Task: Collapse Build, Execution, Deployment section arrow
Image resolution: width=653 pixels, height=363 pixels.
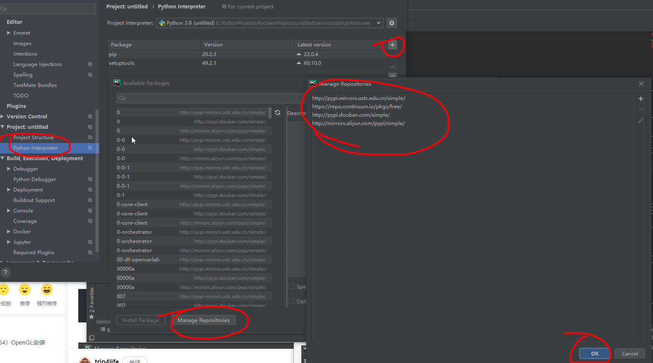Action: pos(3,158)
